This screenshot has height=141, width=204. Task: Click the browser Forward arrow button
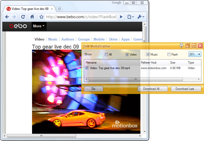14,17
